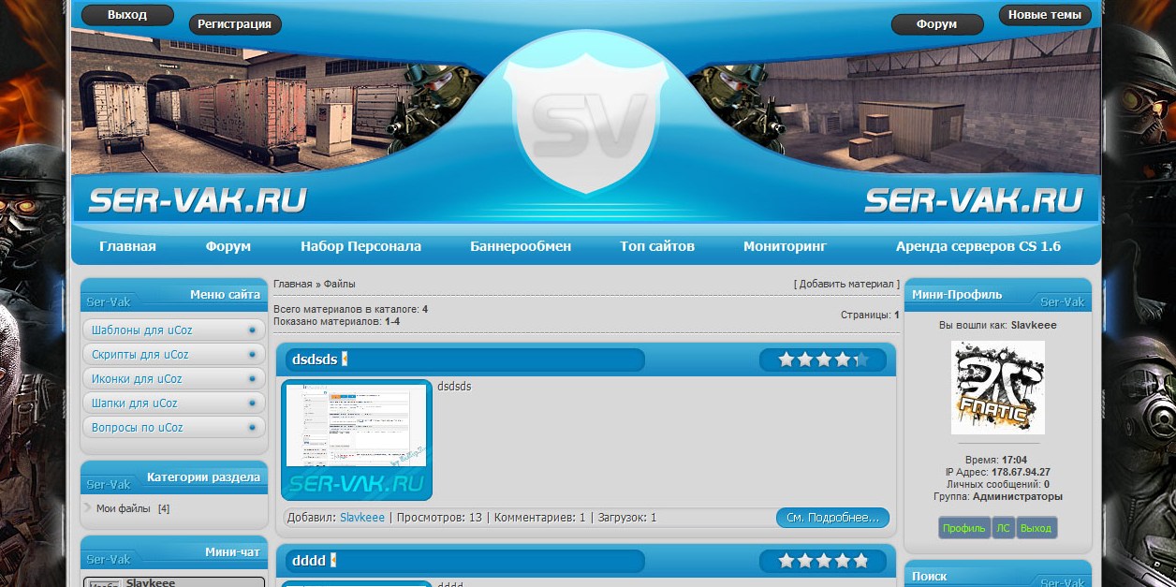Click the text "Вы вошли как: Slavkeee"
This screenshot has height=587, width=1176.
coord(998,325)
